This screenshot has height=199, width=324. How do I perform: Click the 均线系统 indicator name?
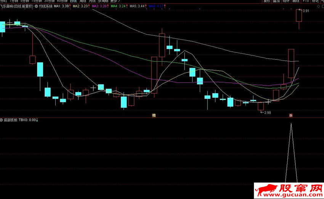point(46,6)
